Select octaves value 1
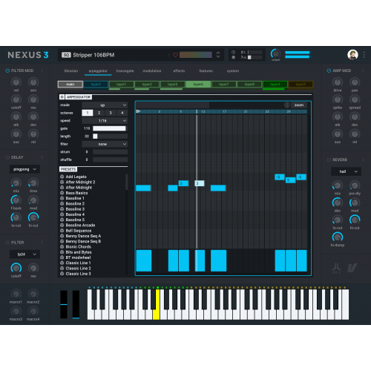 coord(88,113)
